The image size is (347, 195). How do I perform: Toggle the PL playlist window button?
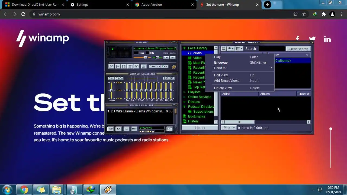[173, 57]
